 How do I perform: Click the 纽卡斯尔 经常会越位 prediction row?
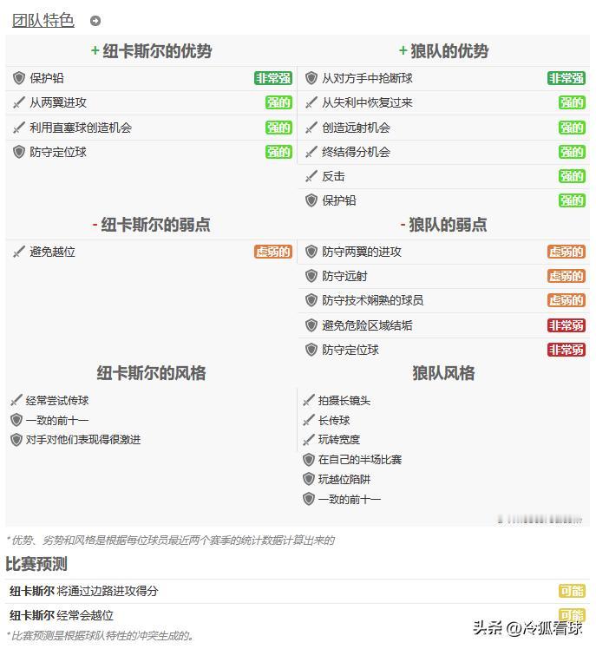(x=298, y=615)
